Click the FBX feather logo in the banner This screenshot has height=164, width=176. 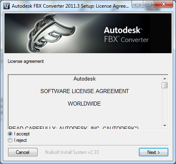pyautogui.click(x=52, y=33)
